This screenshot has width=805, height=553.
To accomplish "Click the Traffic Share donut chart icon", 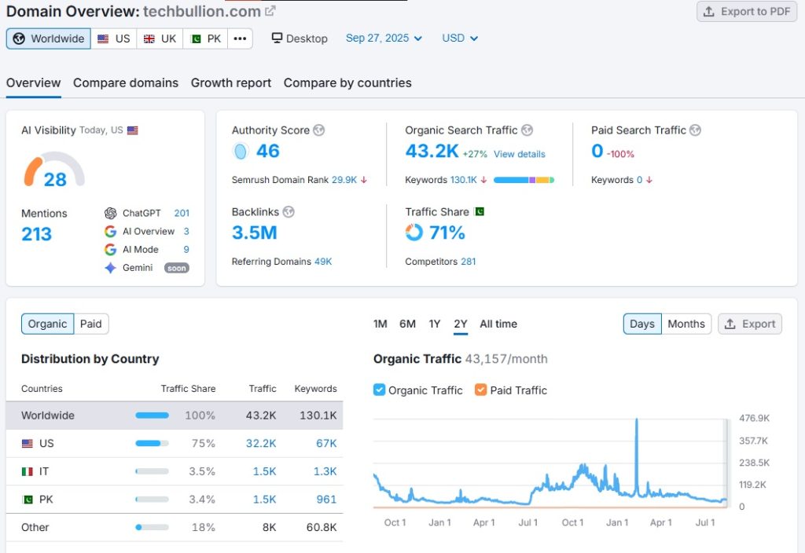I will [x=414, y=233].
